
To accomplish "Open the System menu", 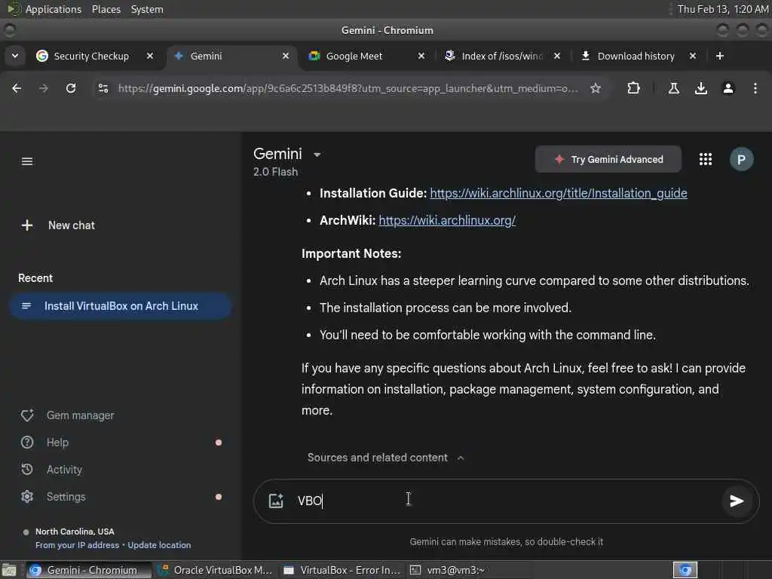I will tap(147, 9).
